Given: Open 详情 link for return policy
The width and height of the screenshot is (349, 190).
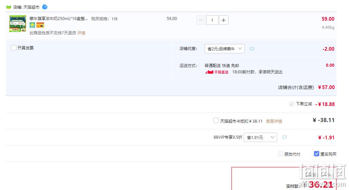Looking at the screenshot, I should pyautogui.click(x=81, y=33).
